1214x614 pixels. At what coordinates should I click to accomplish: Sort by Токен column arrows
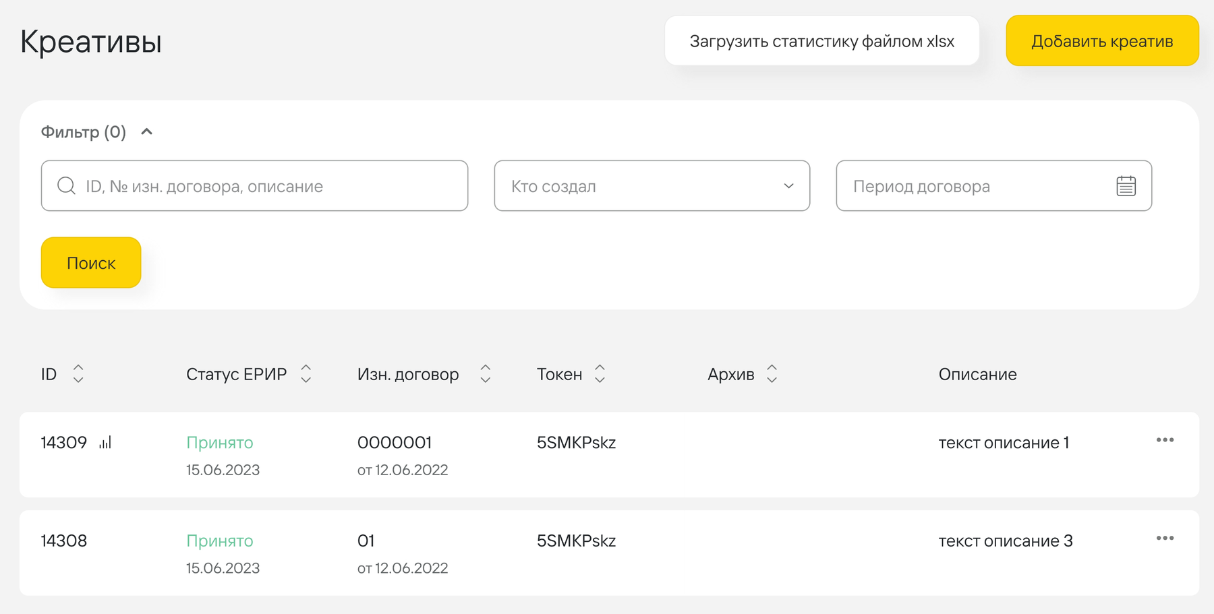pos(600,374)
